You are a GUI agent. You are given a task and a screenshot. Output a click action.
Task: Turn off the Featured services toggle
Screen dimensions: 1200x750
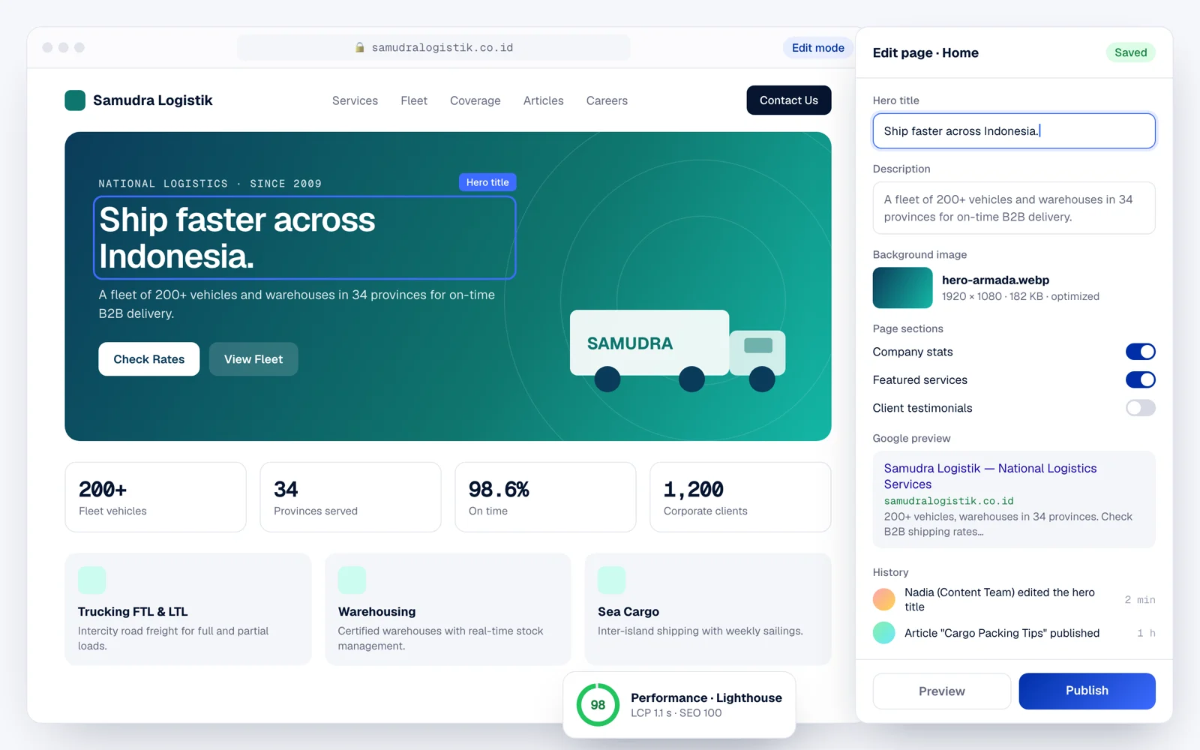click(x=1140, y=380)
